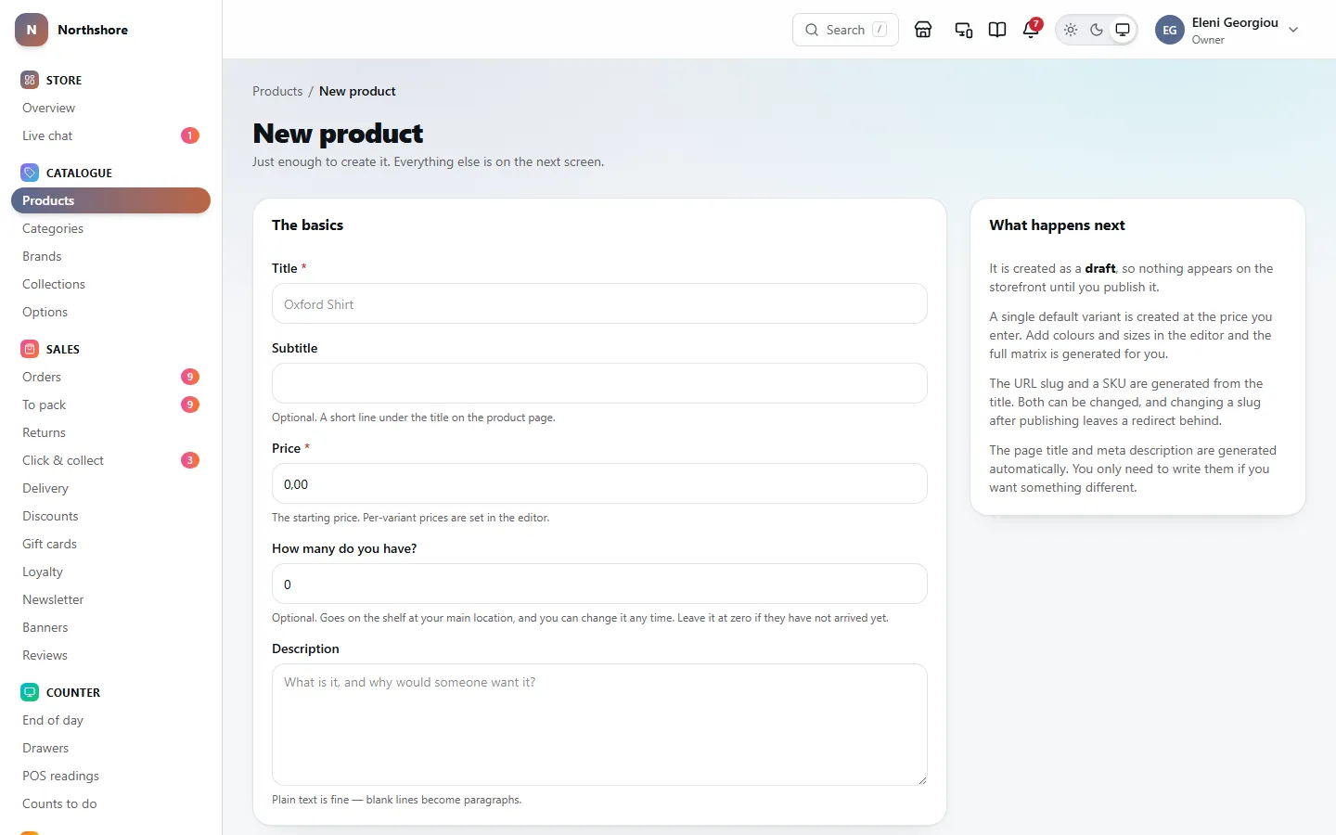The width and height of the screenshot is (1336, 835).
Task: Click the Description resize handle corner
Action: [x=921, y=779]
